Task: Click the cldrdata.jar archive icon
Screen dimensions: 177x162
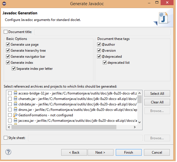Action: 16,104
